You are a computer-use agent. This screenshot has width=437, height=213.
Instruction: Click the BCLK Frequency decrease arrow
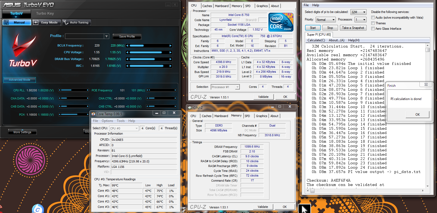pos(127,46)
